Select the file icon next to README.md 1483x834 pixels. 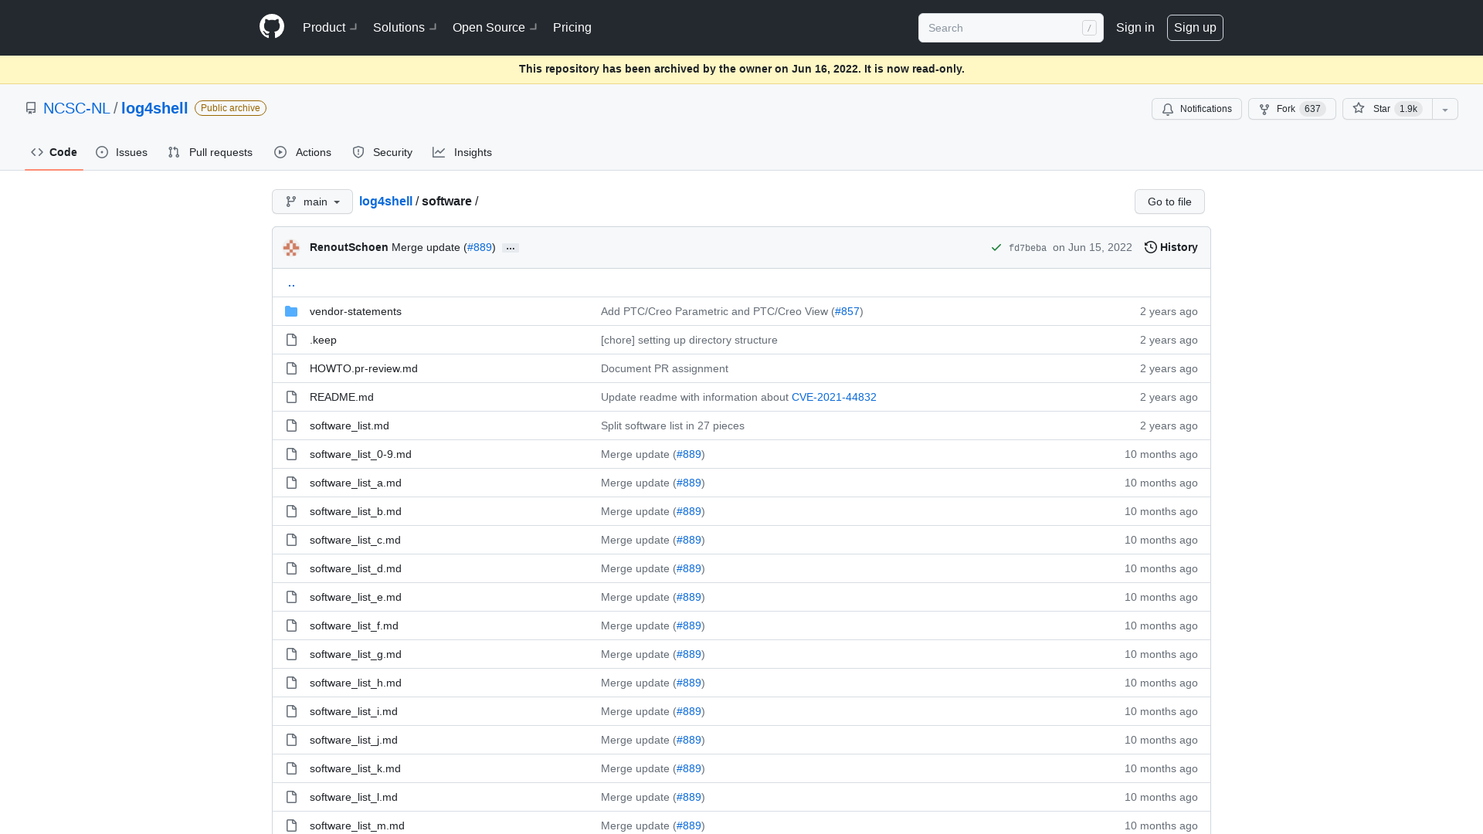point(291,397)
